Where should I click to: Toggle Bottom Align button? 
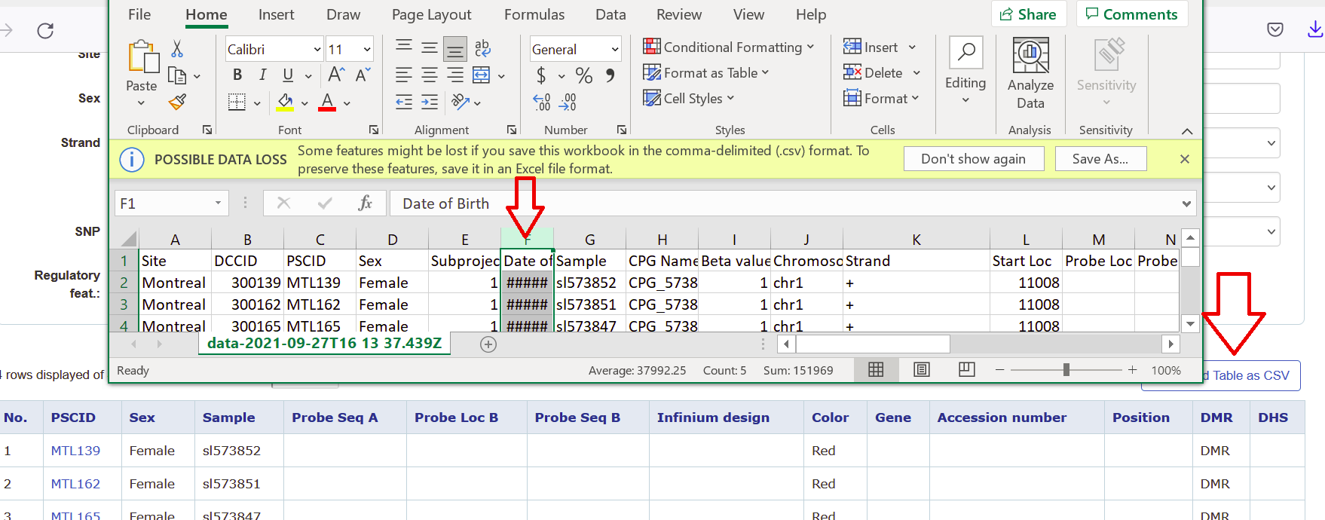coord(455,48)
